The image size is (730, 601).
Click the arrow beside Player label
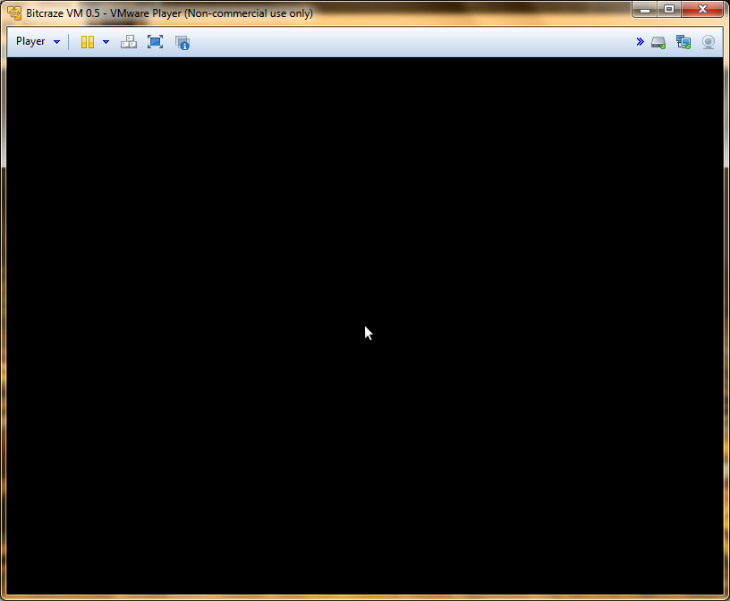pyautogui.click(x=57, y=42)
